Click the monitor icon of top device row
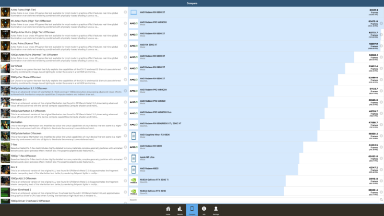Screen dimensions: 384x216 click(133, 12)
